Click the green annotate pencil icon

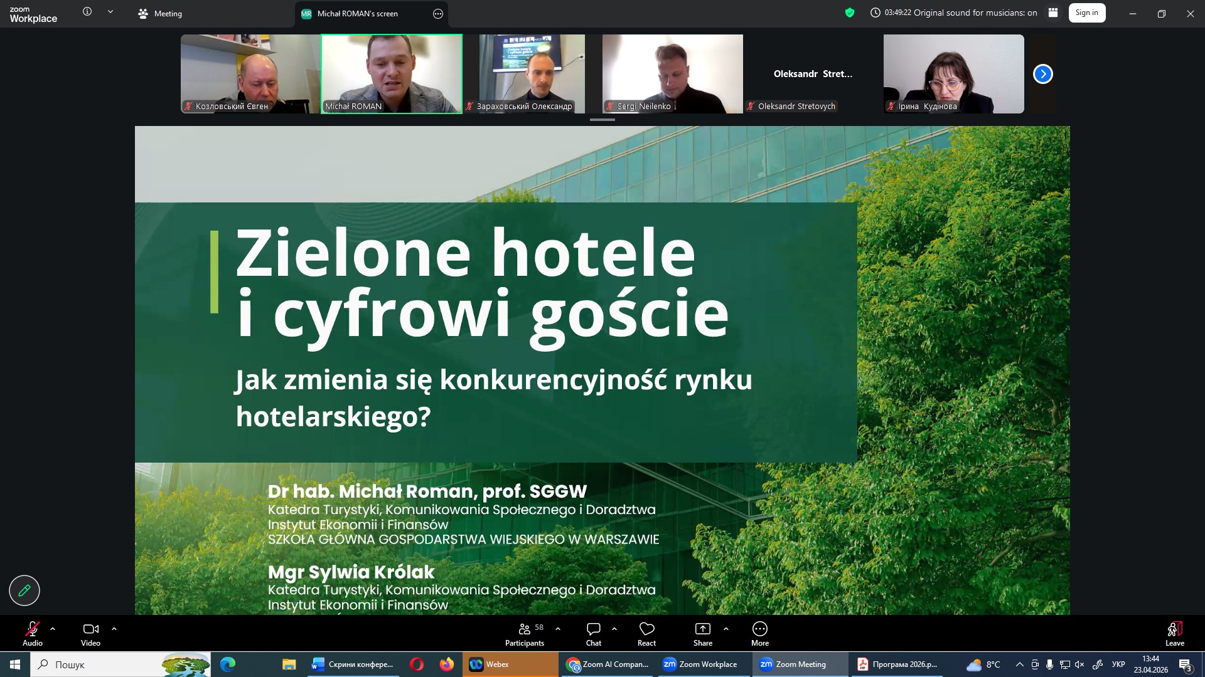coord(24,590)
